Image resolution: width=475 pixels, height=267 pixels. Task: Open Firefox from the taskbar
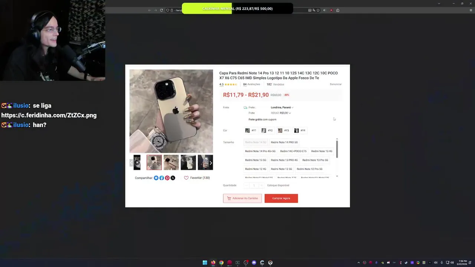coord(213,263)
